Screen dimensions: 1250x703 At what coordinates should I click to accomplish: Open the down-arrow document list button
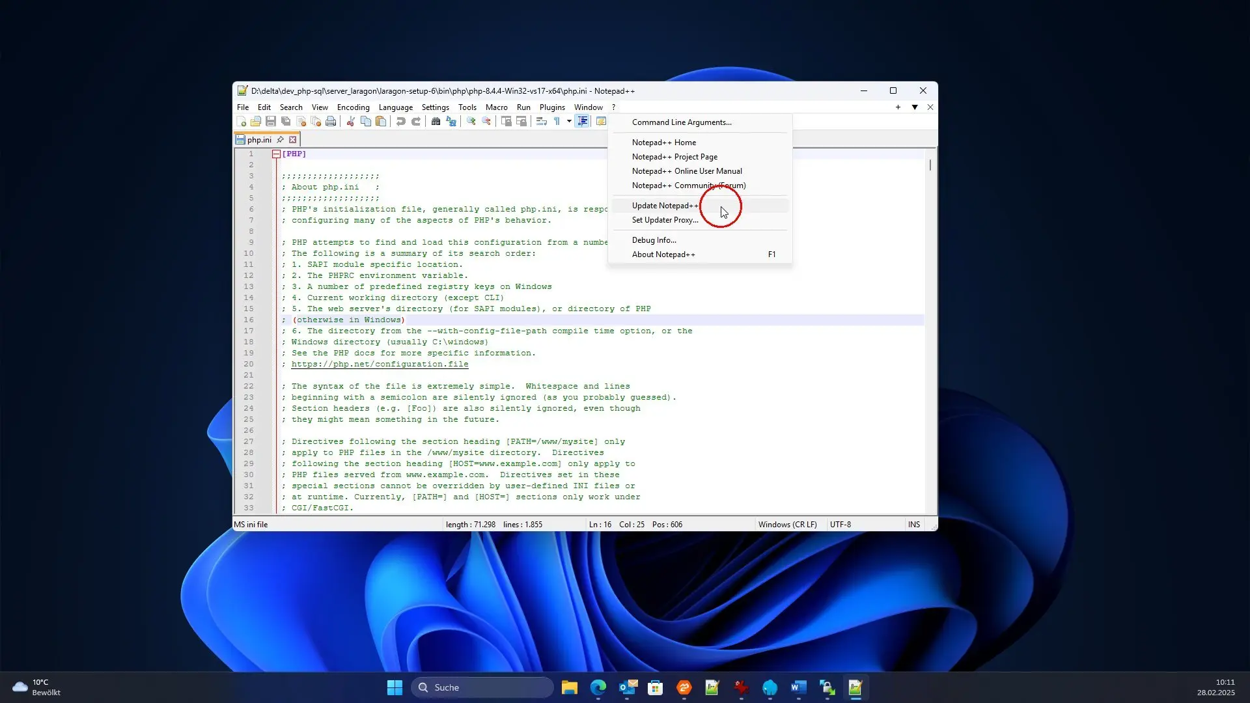pyautogui.click(x=915, y=107)
